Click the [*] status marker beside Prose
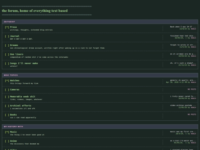Image resolution: width=200 pixels, height=150 pixels. coord(7,27)
